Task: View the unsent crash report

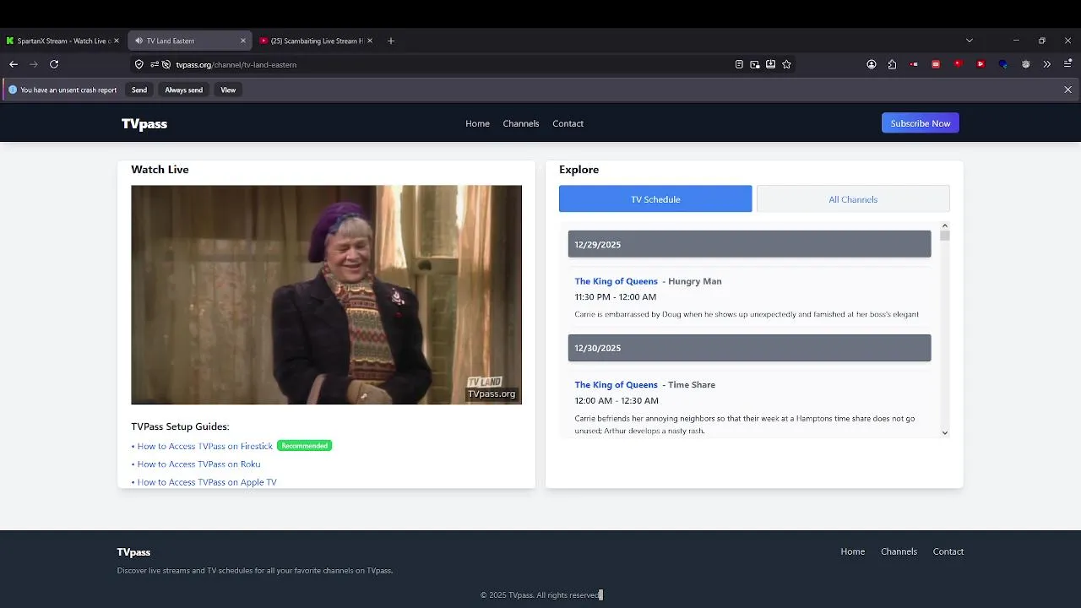Action: click(228, 90)
